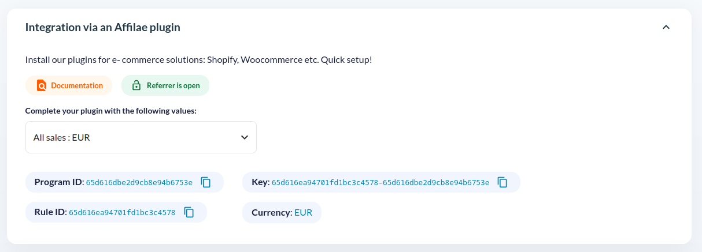Click the green padlock Referrer icon

pyautogui.click(x=136, y=85)
